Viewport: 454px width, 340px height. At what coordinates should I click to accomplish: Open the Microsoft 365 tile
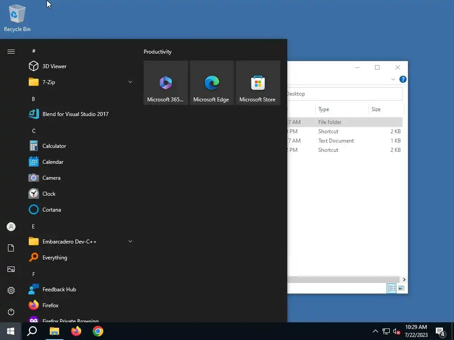pos(166,83)
